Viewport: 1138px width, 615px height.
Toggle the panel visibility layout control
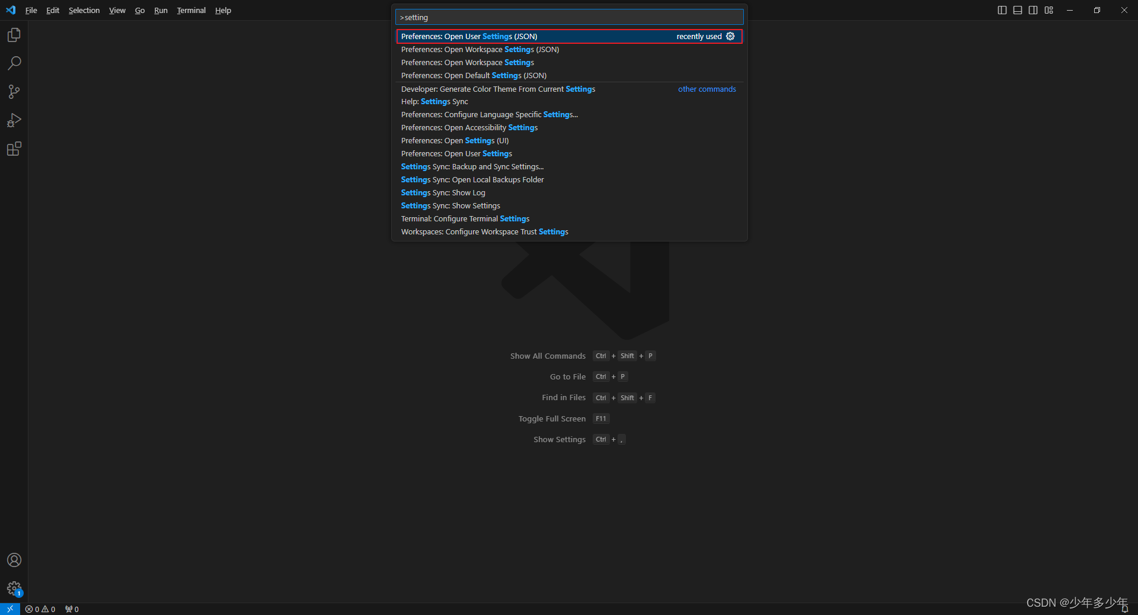click(x=1017, y=10)
